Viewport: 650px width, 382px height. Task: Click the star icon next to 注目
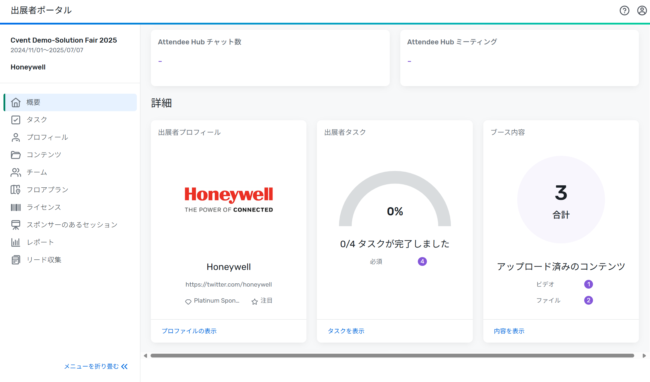[255, 301]
